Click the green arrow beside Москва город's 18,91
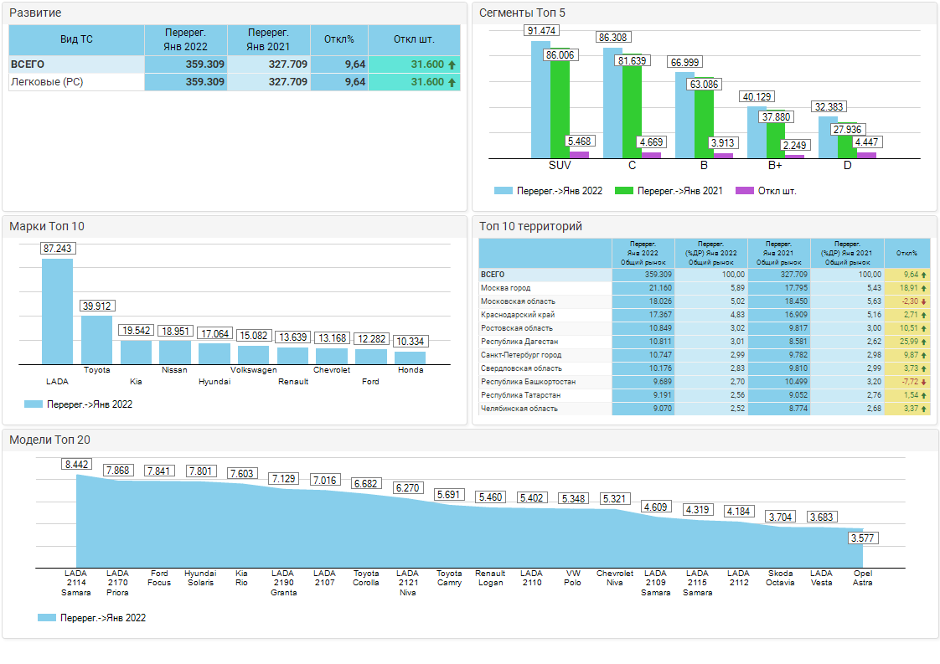The image size is (940, 664). click(x=923, y=288)
